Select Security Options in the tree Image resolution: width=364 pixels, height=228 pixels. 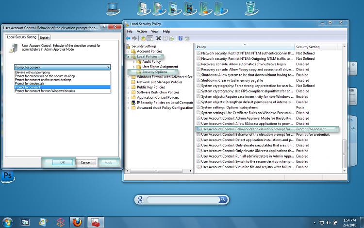(155, 72)
